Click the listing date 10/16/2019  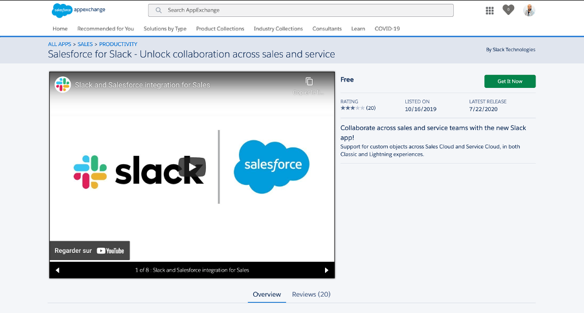(x=420, y=109)
